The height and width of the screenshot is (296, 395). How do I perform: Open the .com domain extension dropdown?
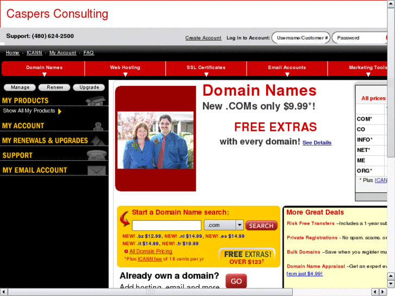224,225
